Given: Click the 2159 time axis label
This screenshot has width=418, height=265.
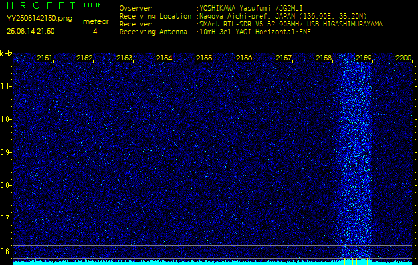Looking at the screenshot, I should click(x=364, y=58).
